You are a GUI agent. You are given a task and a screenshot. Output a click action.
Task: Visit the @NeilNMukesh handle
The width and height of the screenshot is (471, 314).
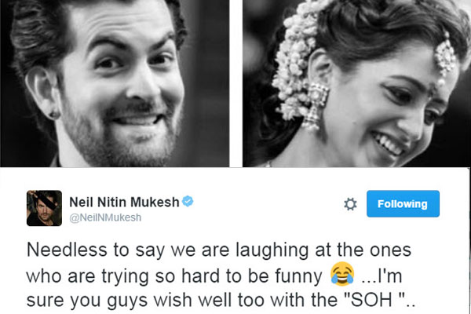(x=105, y=217)
